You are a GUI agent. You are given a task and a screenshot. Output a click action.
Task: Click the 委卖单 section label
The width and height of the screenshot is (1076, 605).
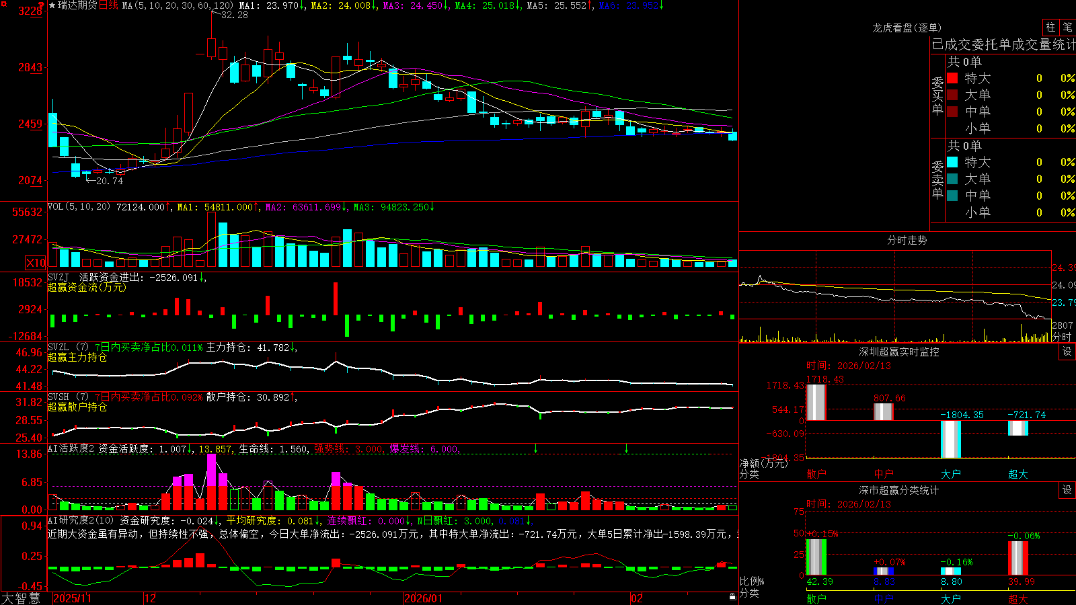tap(937, 179)
